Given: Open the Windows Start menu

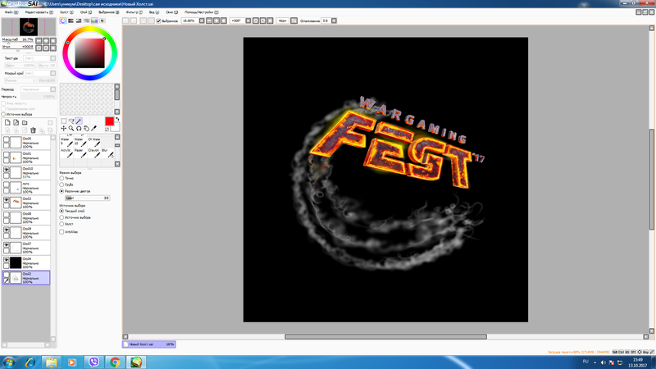Looking at the screenshot, I should coord(9,362).
